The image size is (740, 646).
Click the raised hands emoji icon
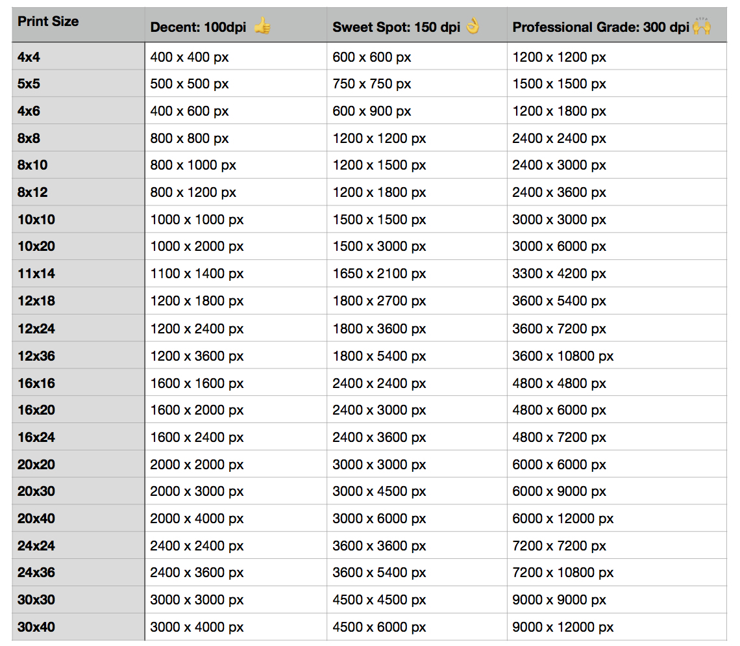pos(702,27)
